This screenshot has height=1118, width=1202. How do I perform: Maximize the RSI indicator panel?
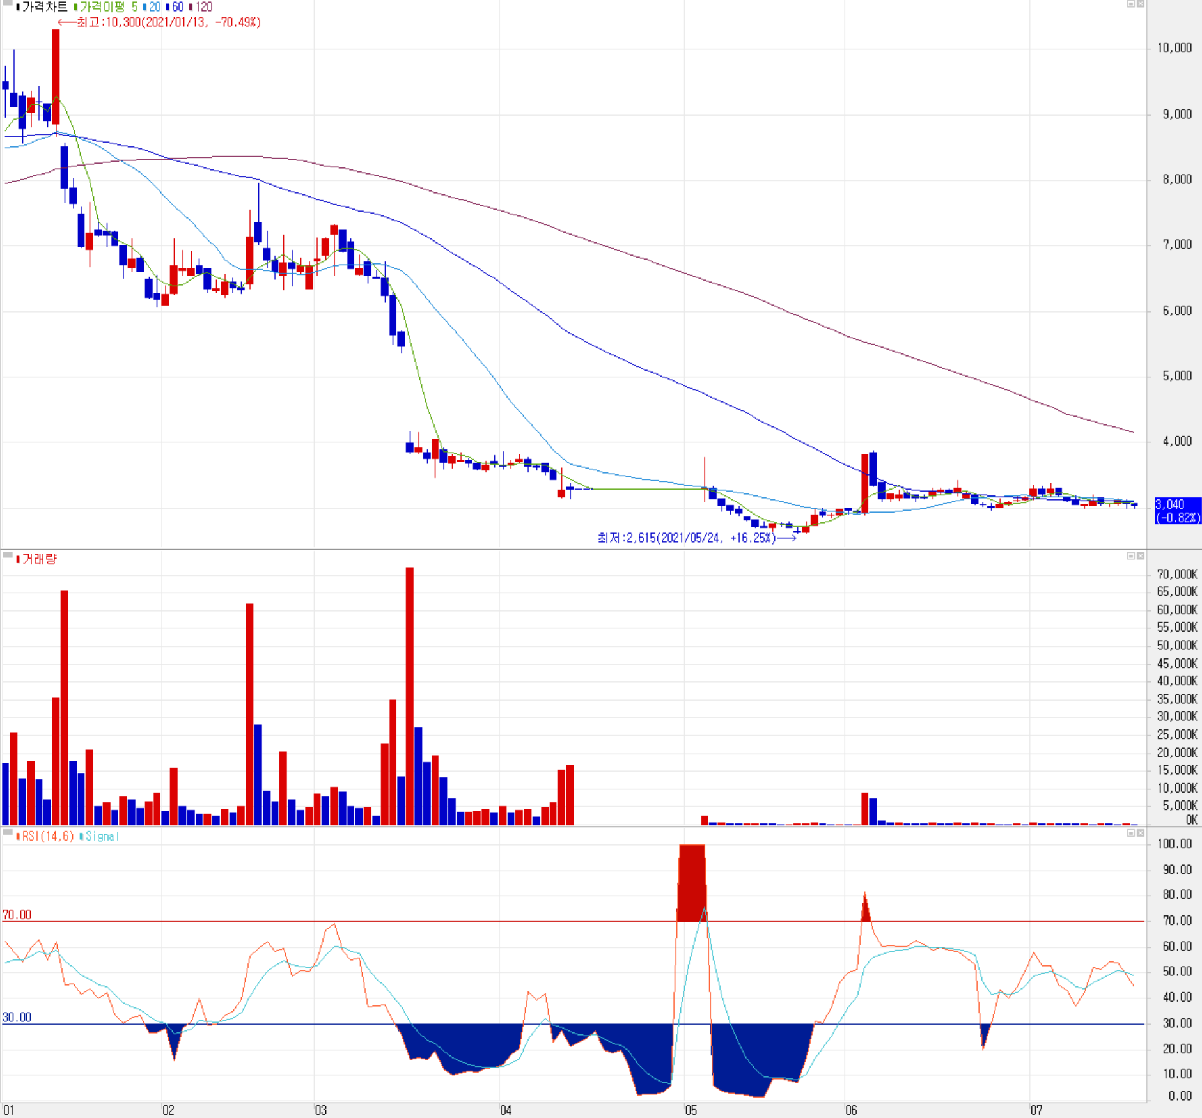coord(1130,832)
